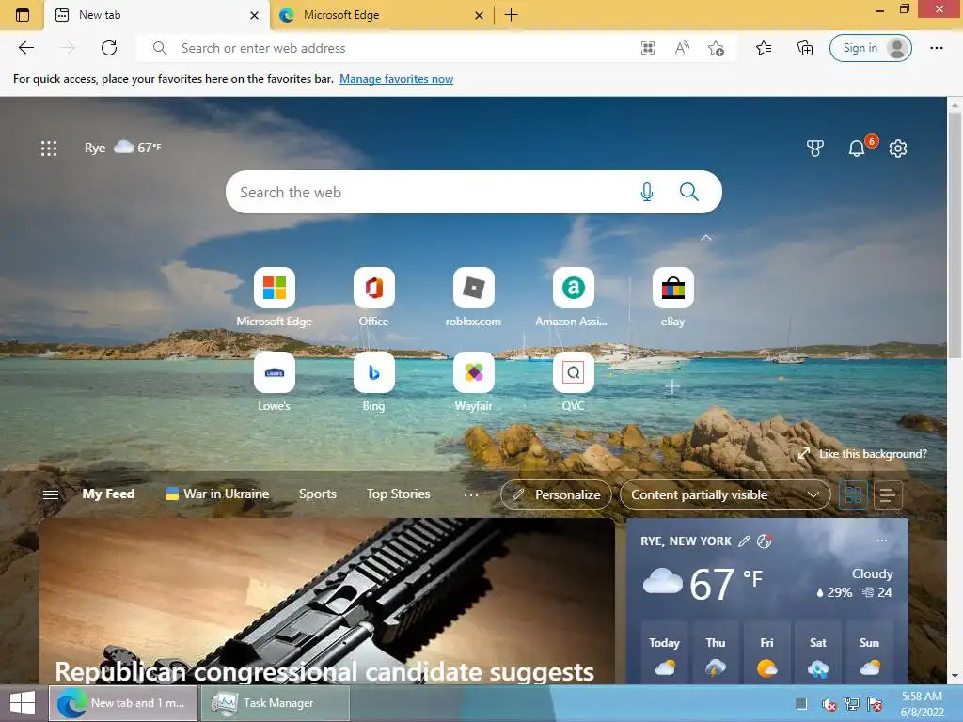Add a new quick link with plus
Viewport: 963px width, 722px height.
click(x=672, y=386)
